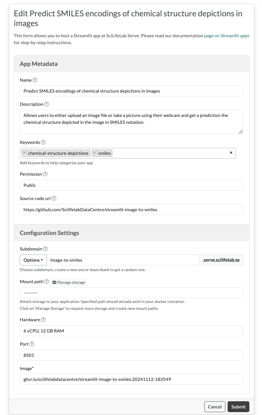This screenshot has width=262, height=415.
Task: Click the help icon next to Name
Action: coord(35,80)
